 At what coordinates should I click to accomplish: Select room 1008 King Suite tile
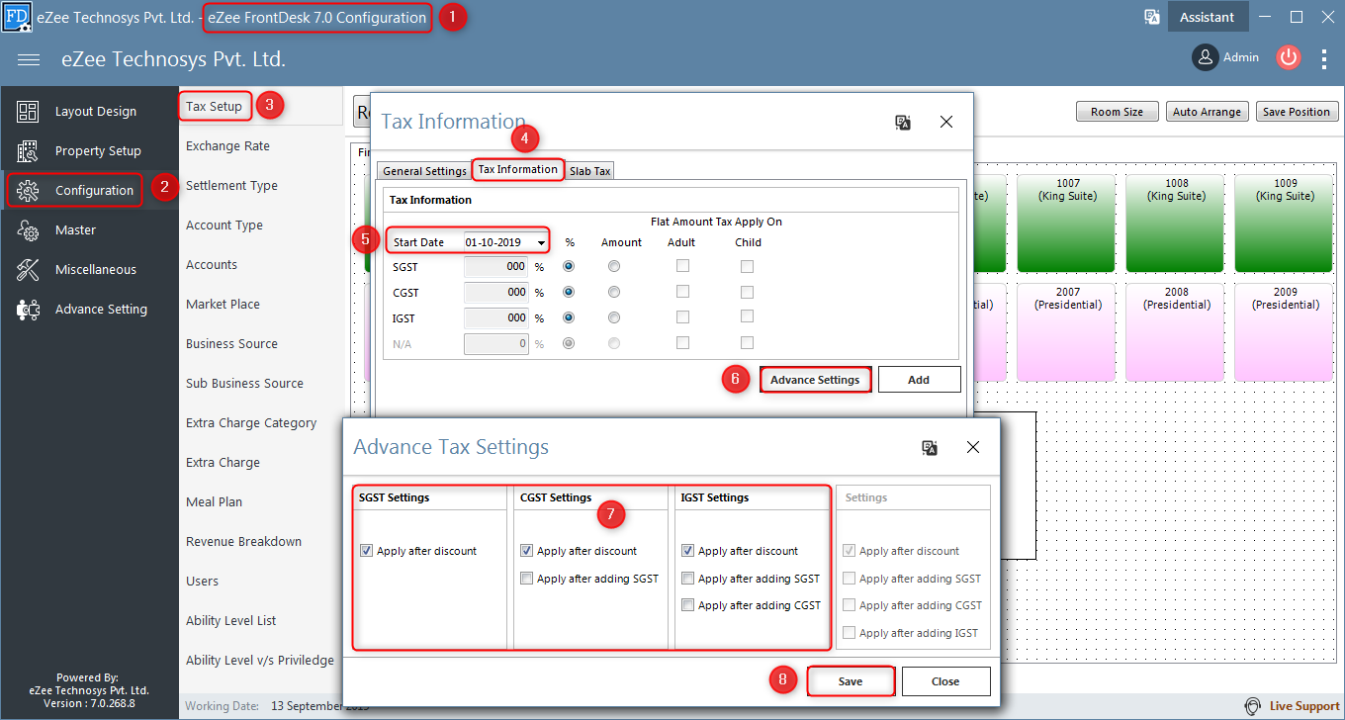pyautogui.click(x=1176, y=223)
